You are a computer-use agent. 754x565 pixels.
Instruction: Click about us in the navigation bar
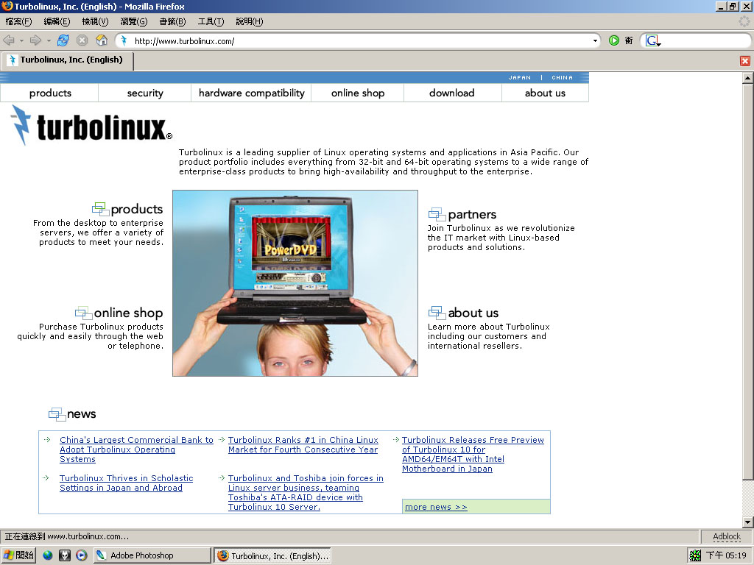point(545,93)
